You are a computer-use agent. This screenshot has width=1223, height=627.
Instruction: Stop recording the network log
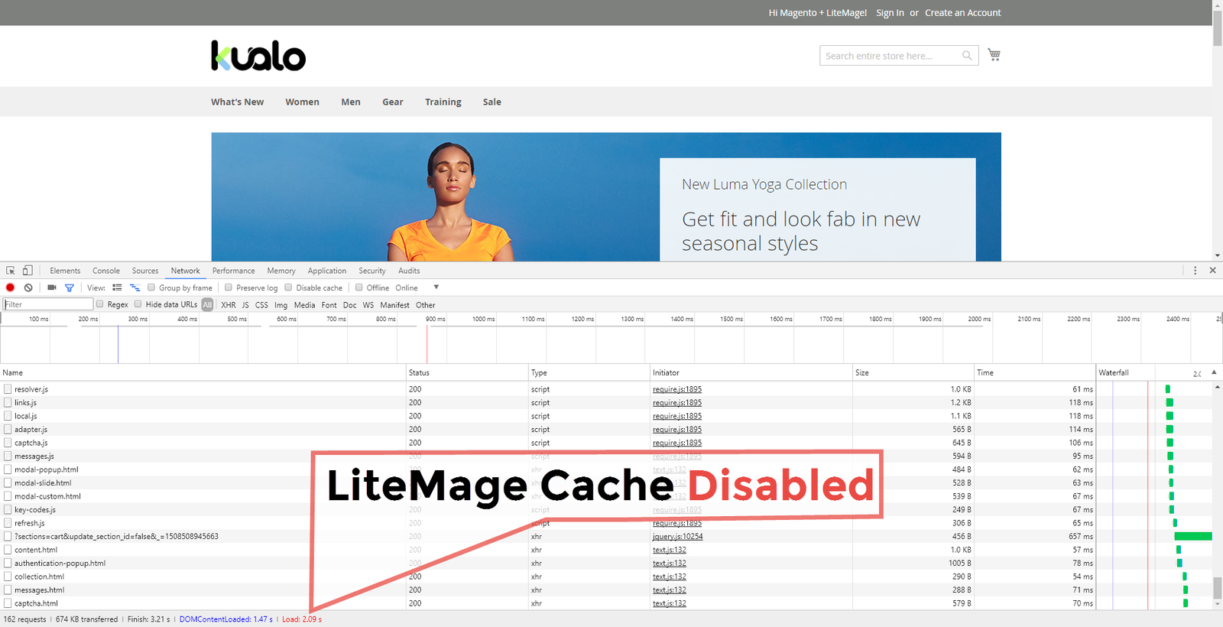click(10, 288)
